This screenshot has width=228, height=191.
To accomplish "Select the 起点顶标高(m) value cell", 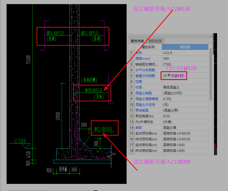I will click(x=185, y=133).
